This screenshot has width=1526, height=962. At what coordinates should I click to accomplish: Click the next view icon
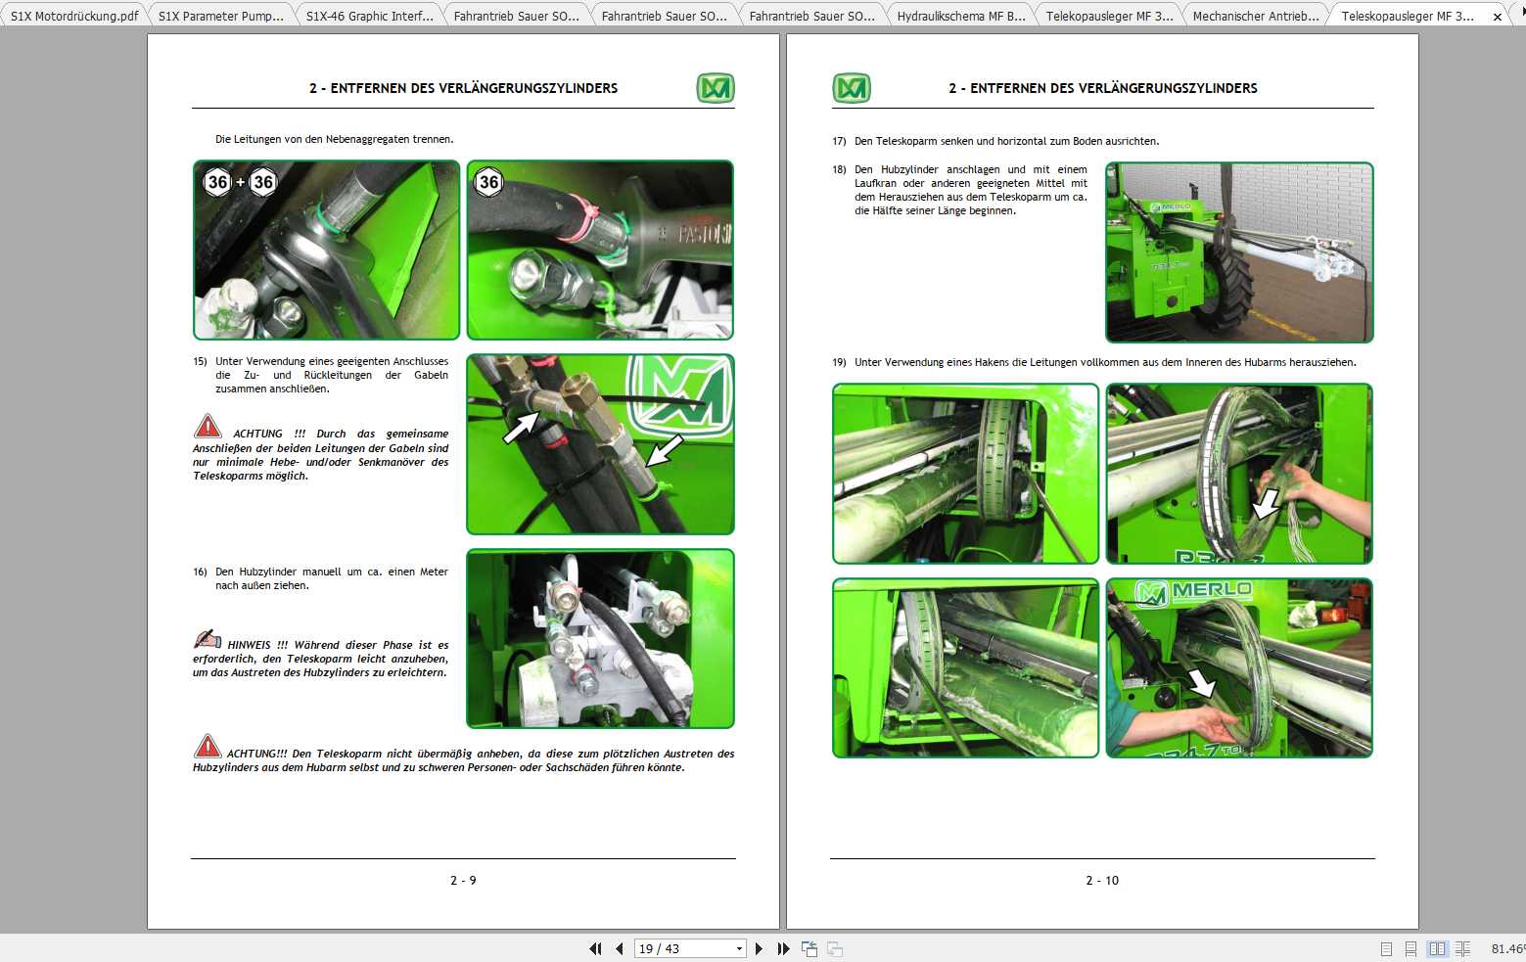[x=835, y=948]
